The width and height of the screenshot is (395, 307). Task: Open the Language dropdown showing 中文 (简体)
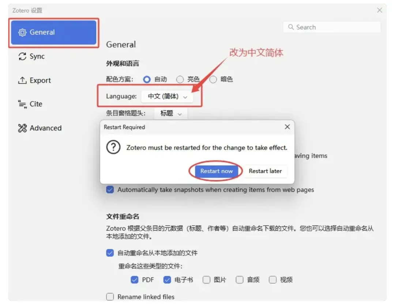click(167, 96)
